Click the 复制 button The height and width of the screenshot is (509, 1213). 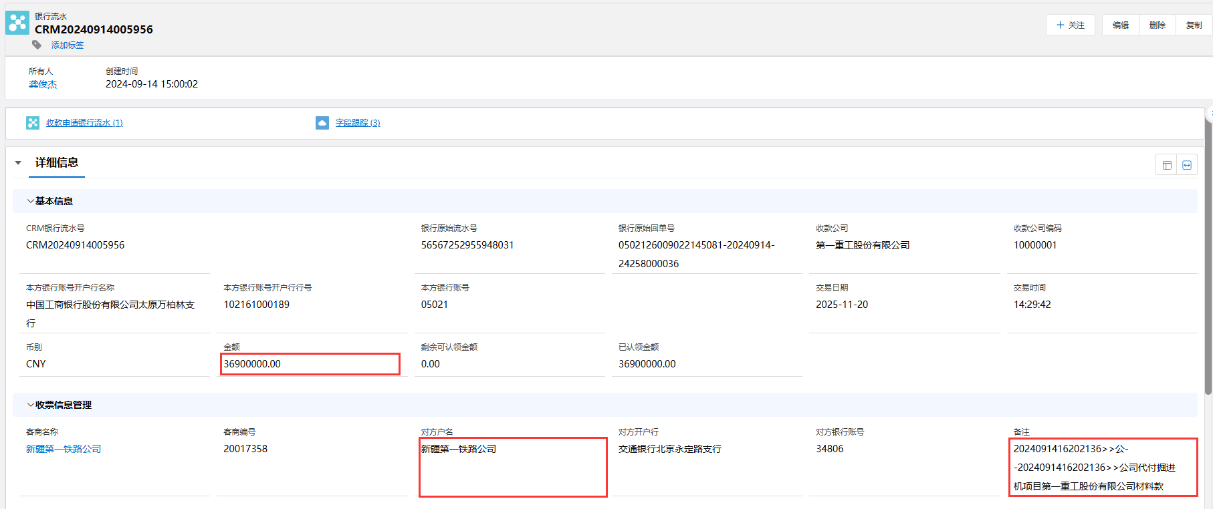click(1194, 25)
